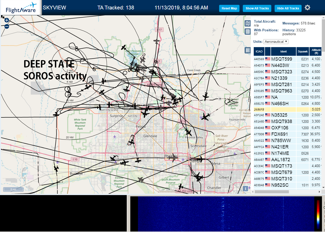Click the grid view icon on map
325x232 pixels.
[248, 32]
